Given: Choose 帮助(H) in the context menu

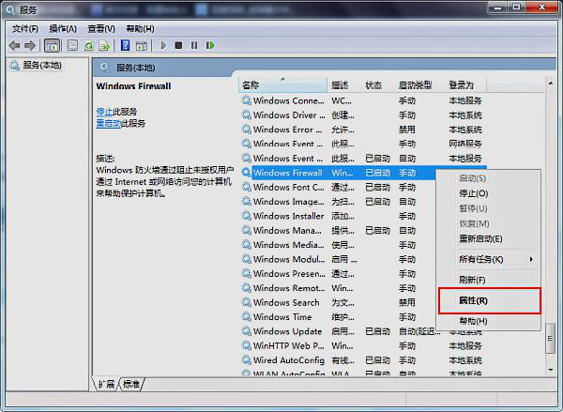Looking at the screenshot, I should (473, 321).
